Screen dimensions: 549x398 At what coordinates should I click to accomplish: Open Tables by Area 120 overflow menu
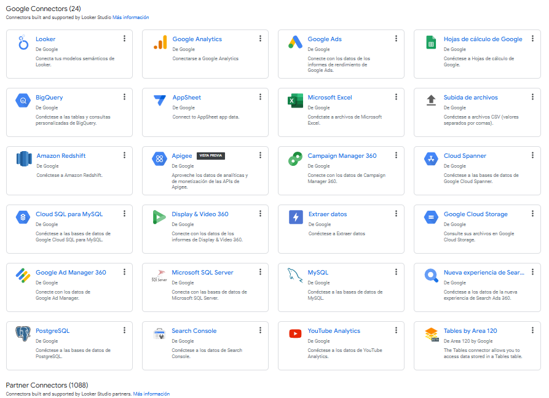(532, 330)
